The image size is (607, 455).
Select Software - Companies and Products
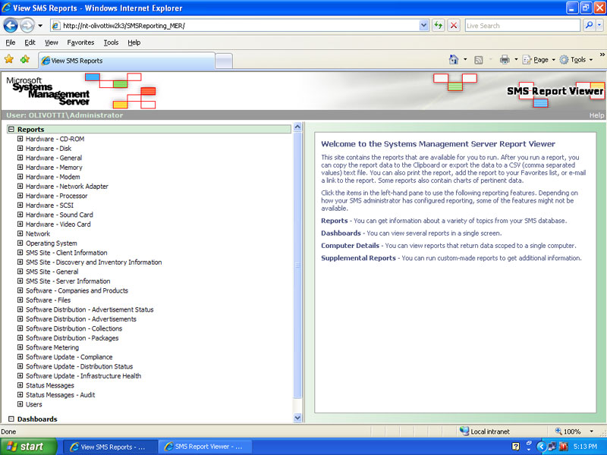coord(77,290)
